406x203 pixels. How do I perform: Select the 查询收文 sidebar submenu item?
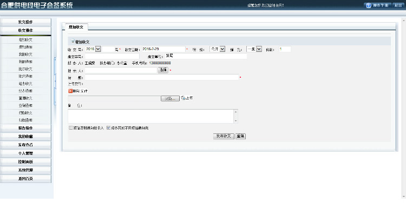click(x=25, y=98)
